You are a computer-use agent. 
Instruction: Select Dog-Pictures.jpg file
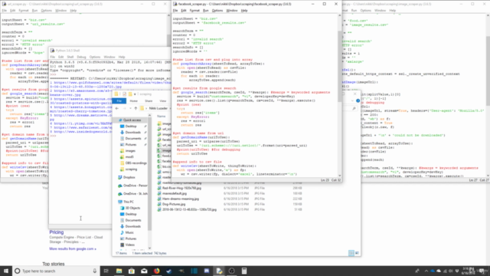[x=174, y=204]
